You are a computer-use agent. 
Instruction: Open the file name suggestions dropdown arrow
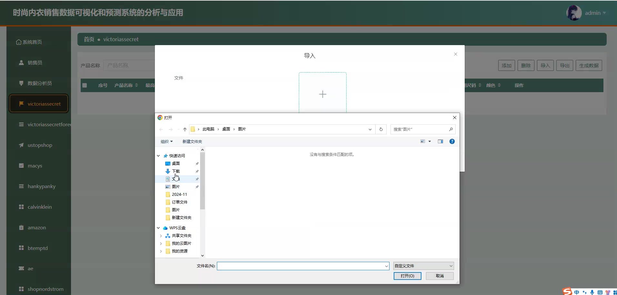[x=386, y=266]
